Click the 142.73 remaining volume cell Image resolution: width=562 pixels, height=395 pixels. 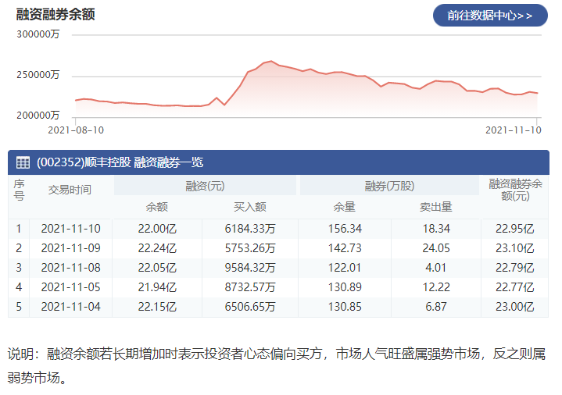click(345, 248)
